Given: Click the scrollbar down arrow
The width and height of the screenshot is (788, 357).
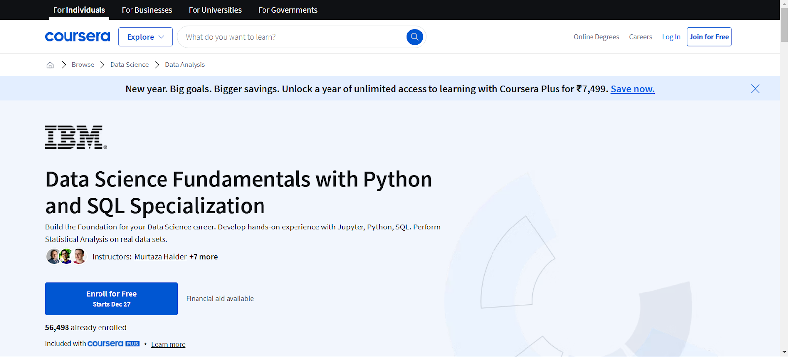Looking at the screenshot, I should tap(784, 353).
